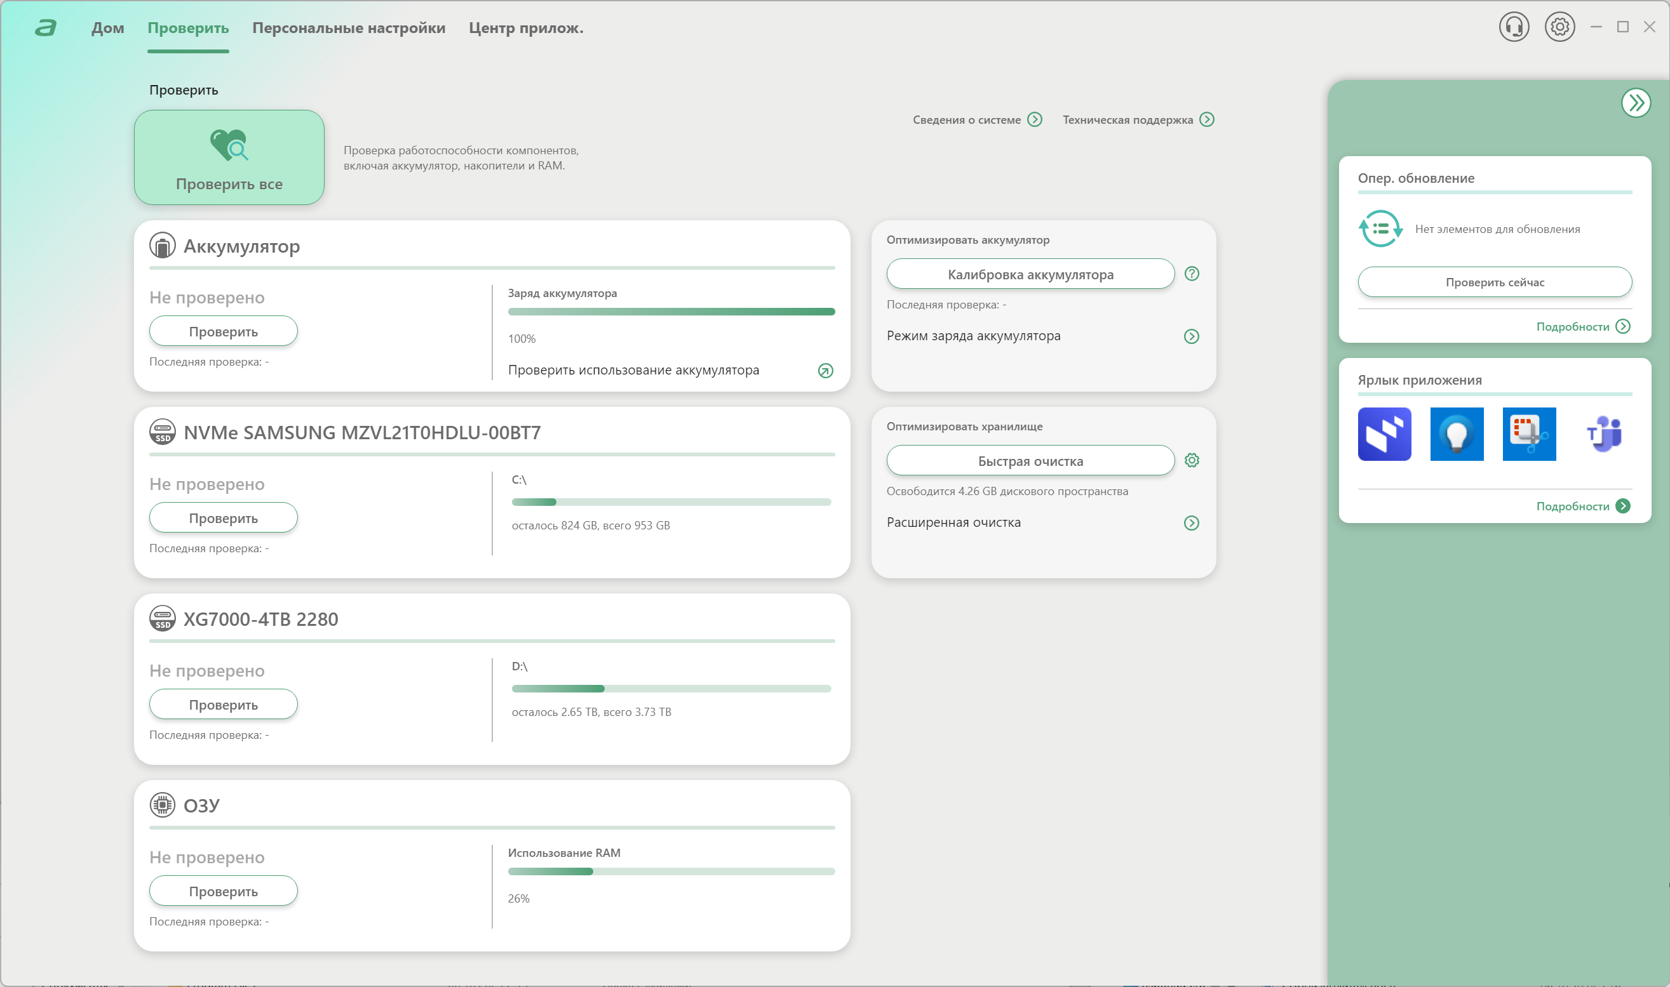
Task: Click the headset support icon
Action: tap(1514, 27)
